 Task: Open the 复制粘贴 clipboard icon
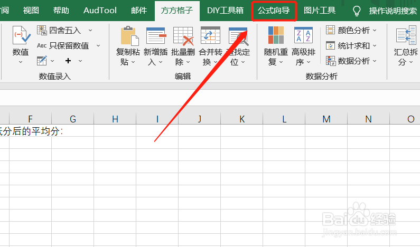[x=129, y=35]
